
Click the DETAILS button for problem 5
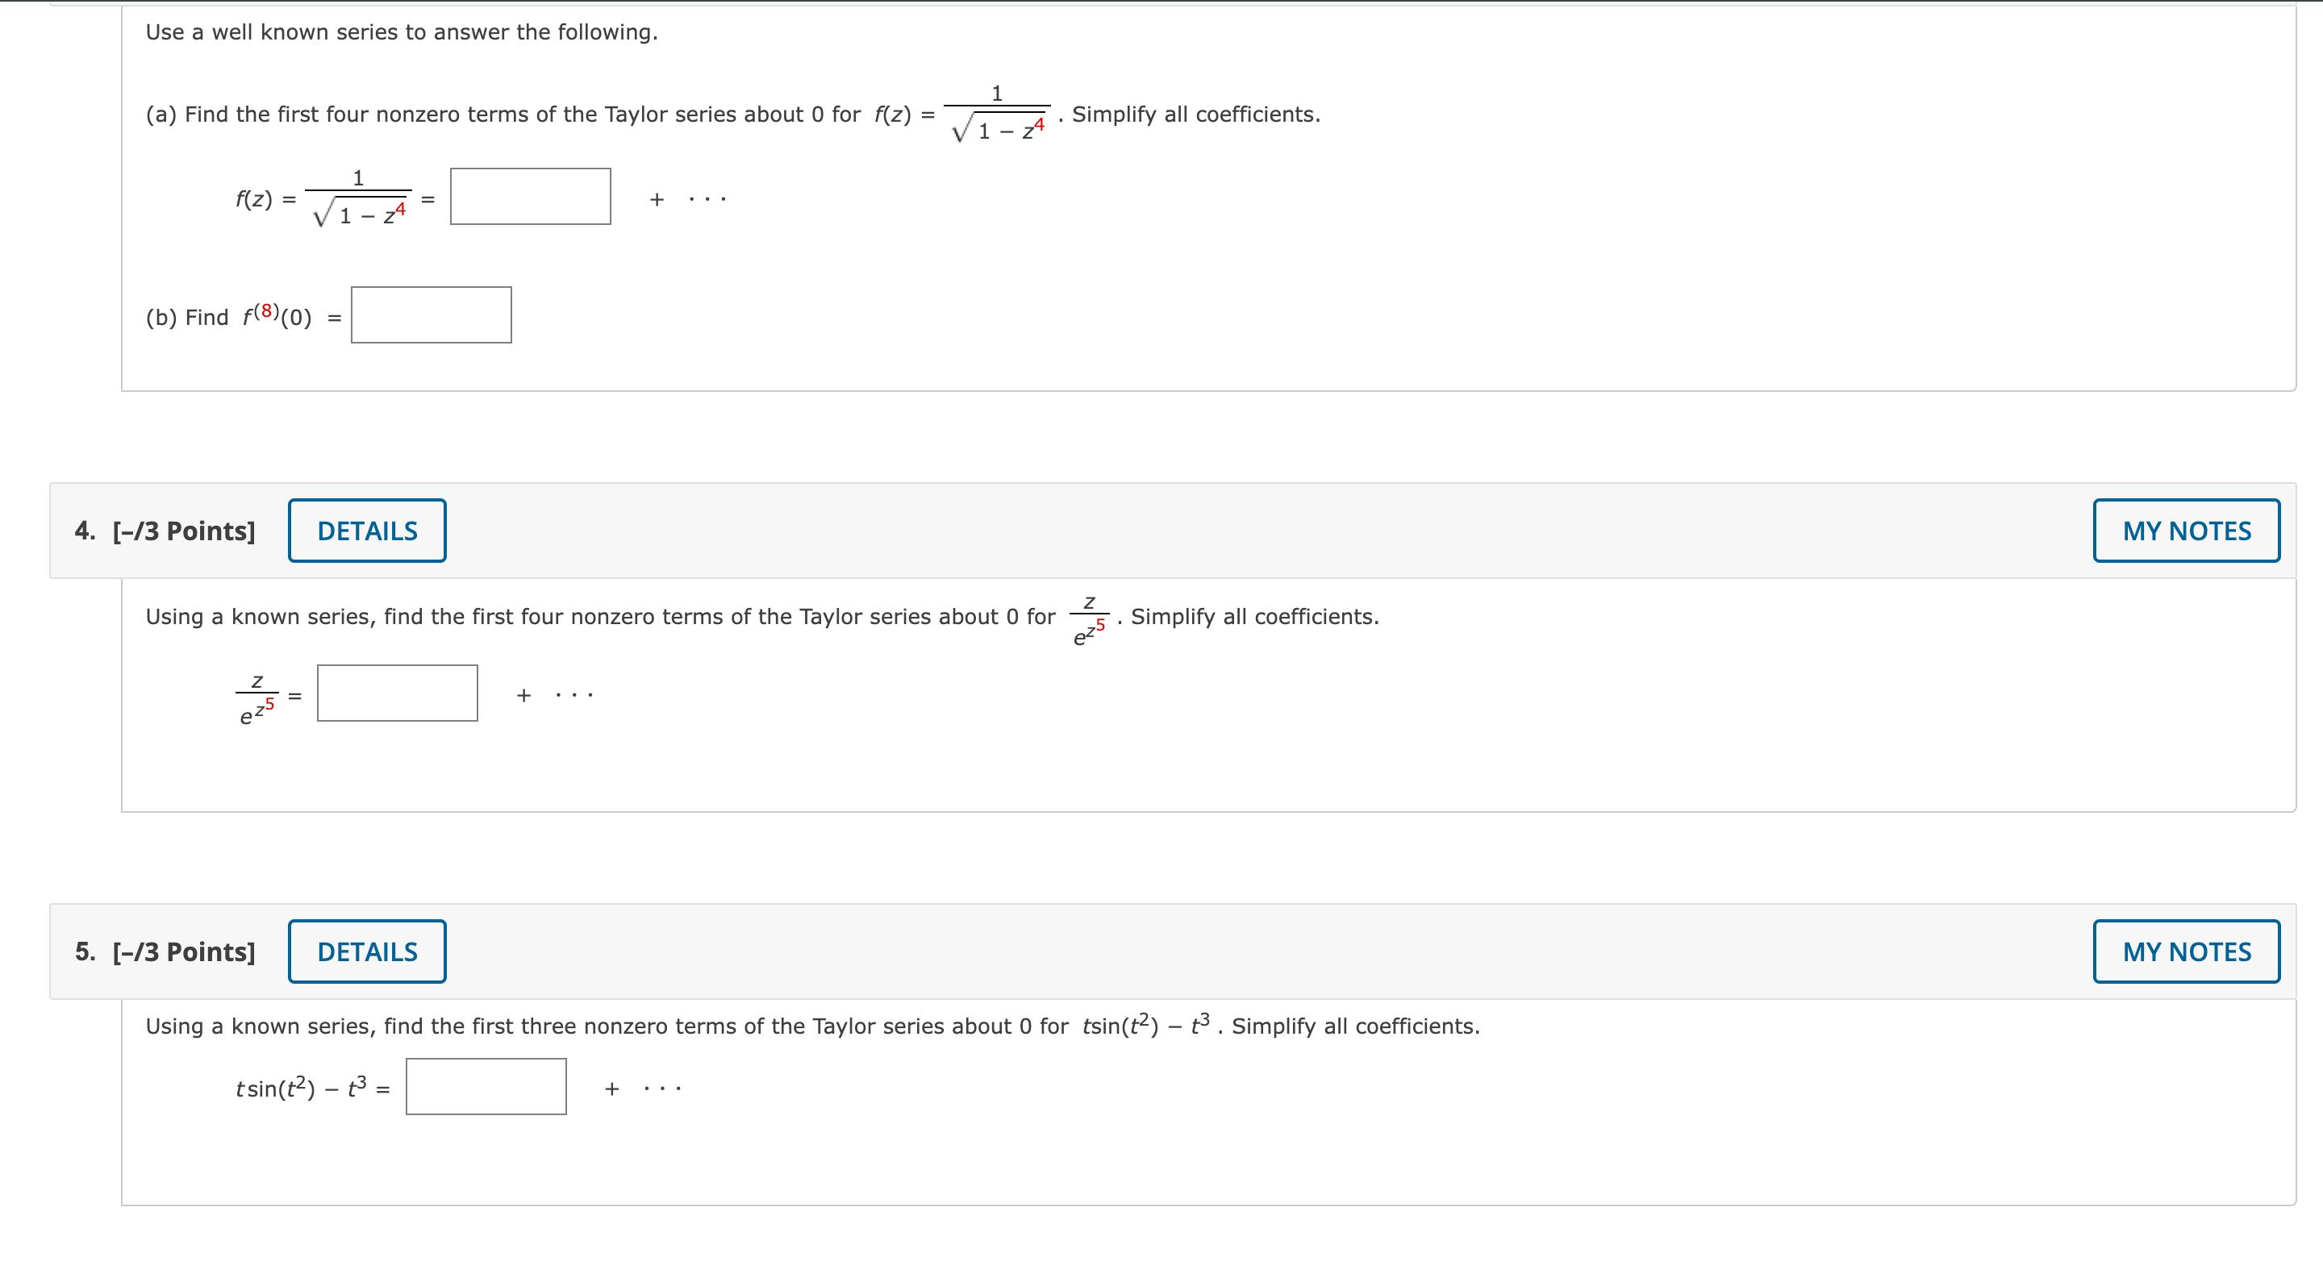[x=366, y=951]
